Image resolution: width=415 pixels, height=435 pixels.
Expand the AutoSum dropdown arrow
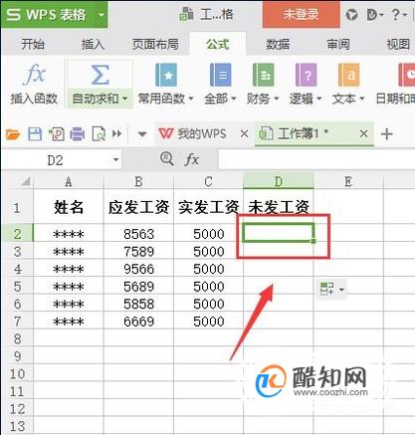[x=124, y=99]
